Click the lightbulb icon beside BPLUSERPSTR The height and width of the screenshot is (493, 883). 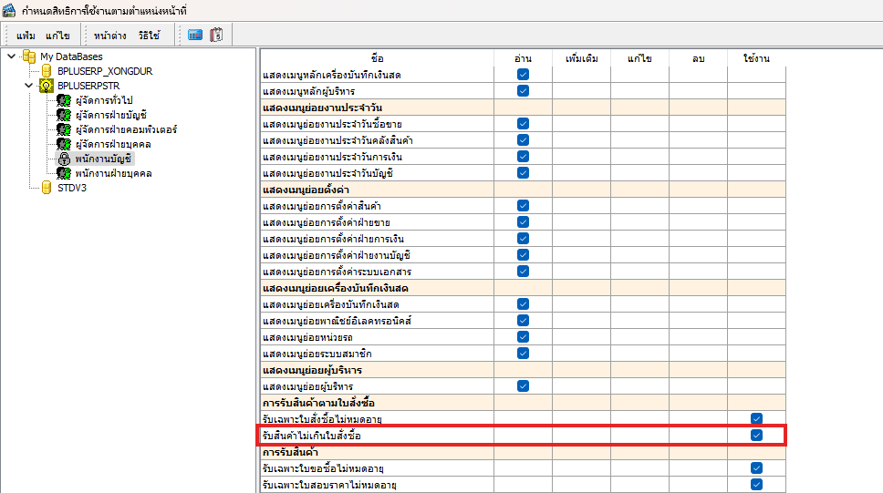pos(47,86)
